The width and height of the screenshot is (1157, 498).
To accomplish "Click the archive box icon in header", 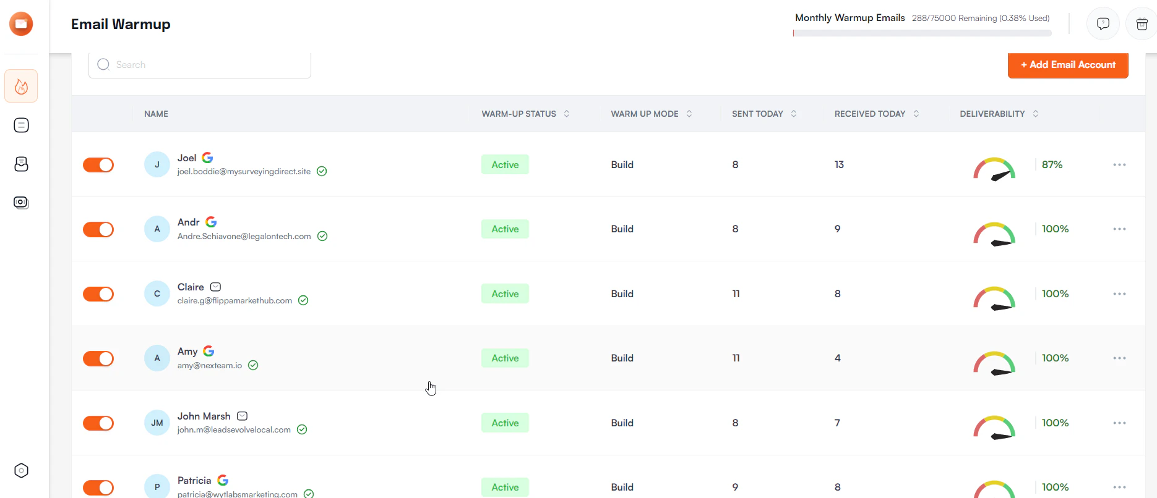I will tap(1142, 24).
